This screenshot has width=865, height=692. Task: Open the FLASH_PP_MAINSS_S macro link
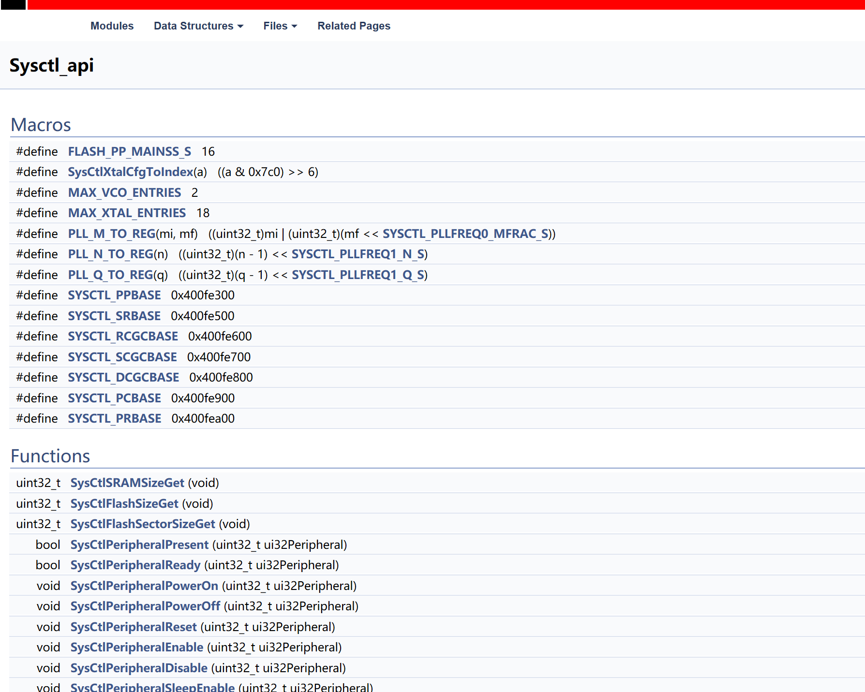point(129,152)
